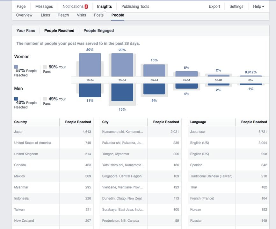Click the Women People Reached color swatch
276x229 pixels.
(16, 67)
